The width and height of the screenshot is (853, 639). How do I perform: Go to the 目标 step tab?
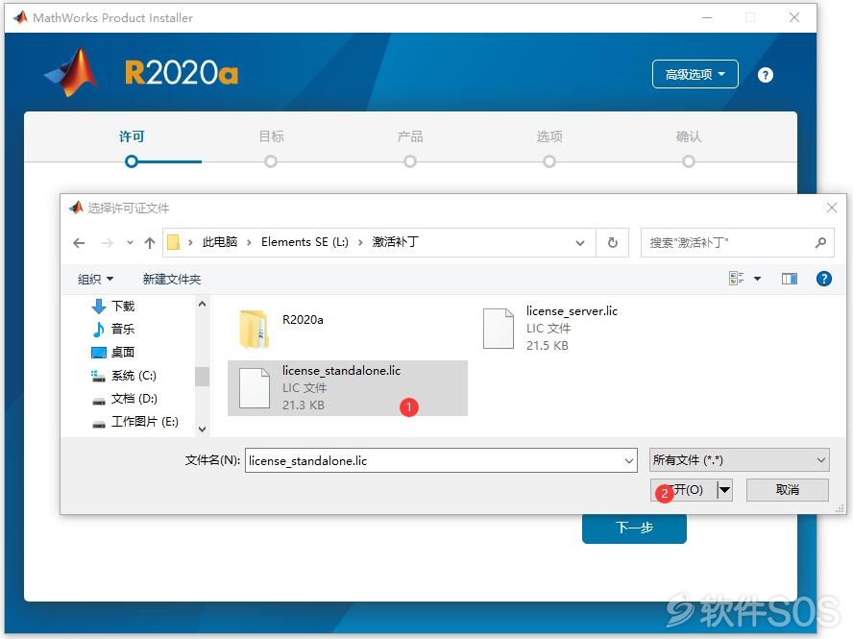tap(271, 136)
